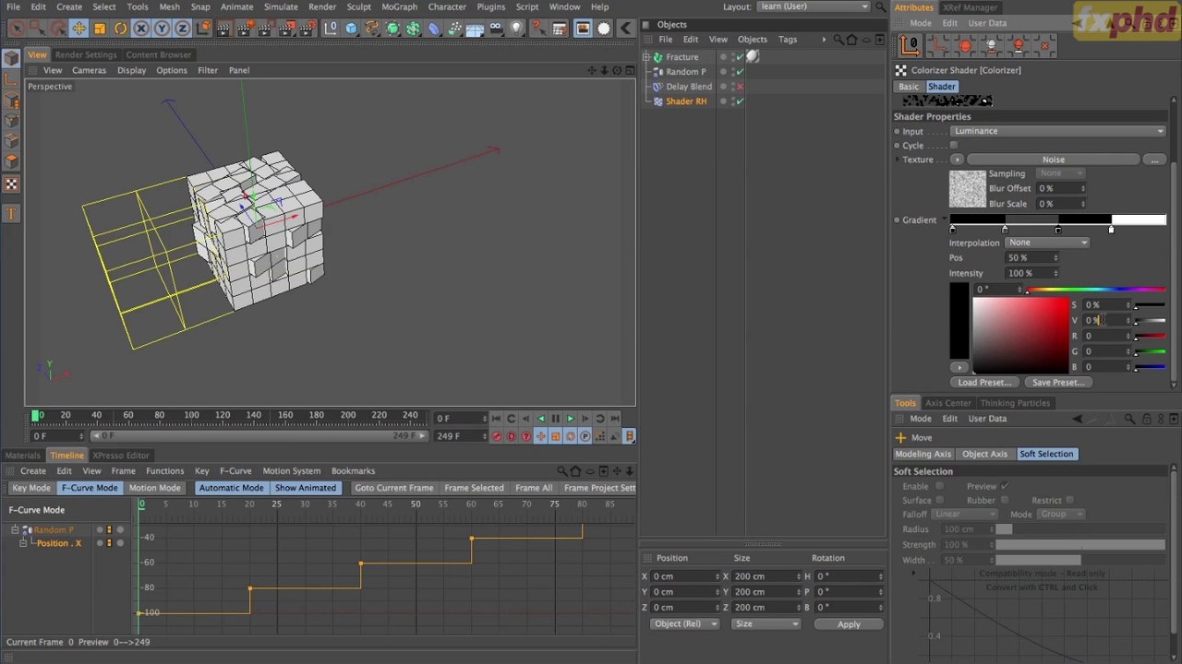Open the Interpolation None dropdown

pos(1047,243)
